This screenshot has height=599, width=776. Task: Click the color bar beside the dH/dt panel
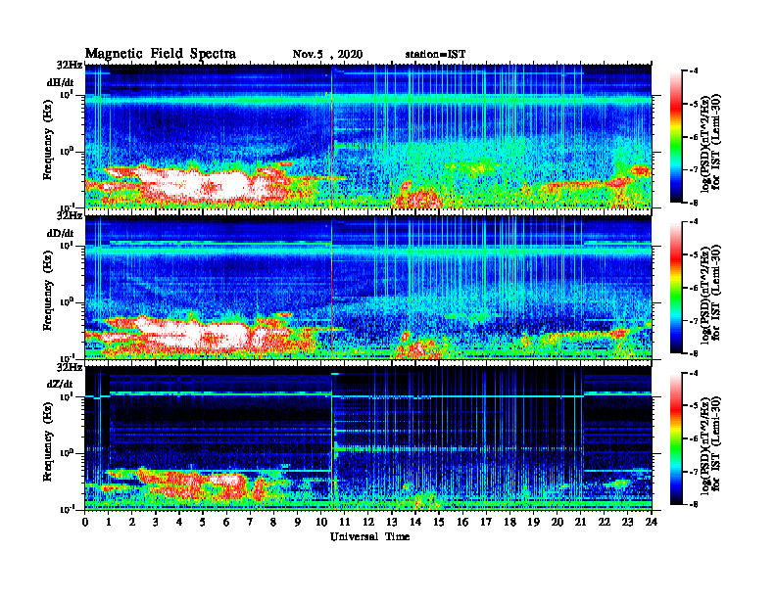point(676,137)
